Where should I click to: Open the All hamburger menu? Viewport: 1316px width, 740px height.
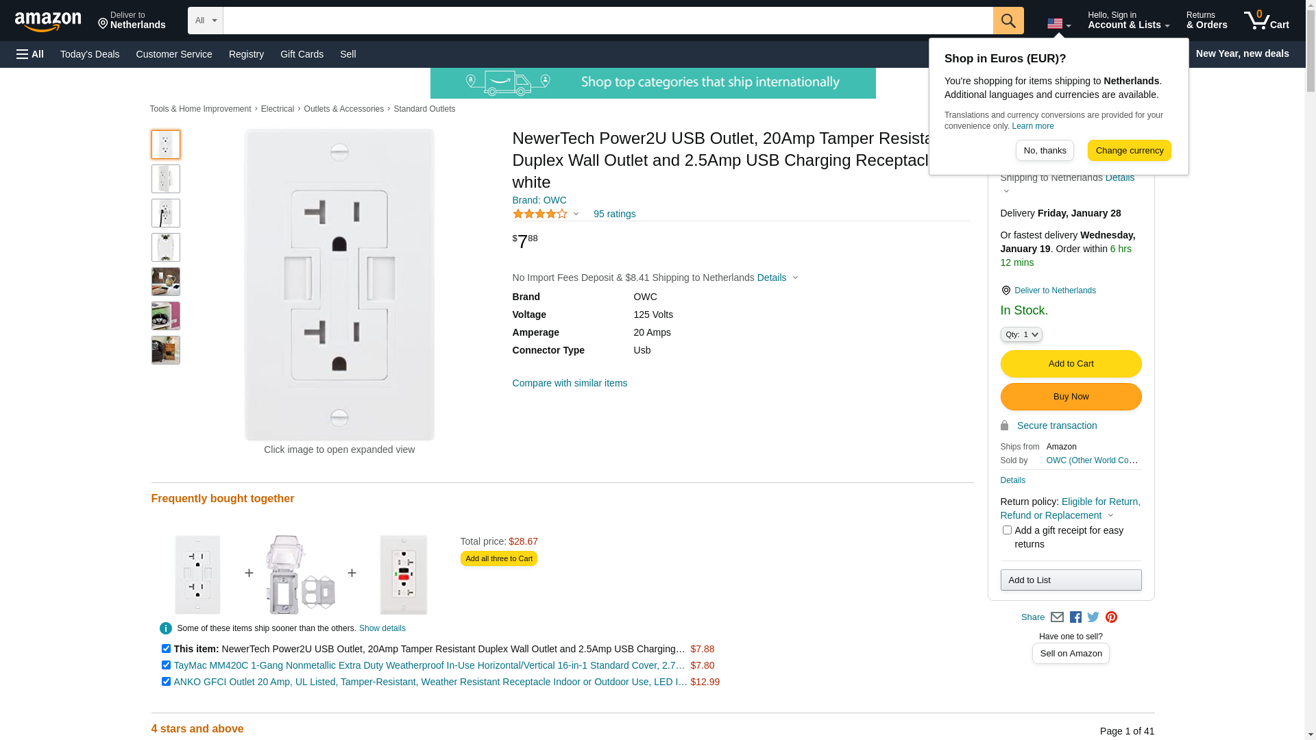pyautogui.click(x=30, y=54)
